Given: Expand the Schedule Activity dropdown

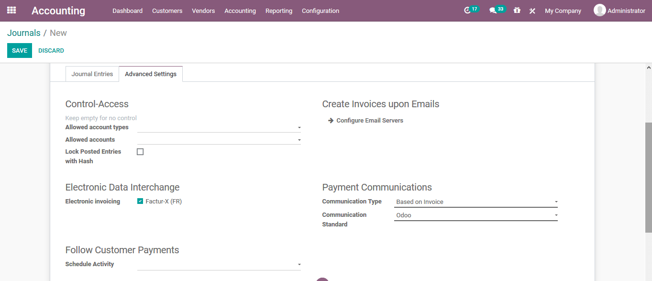Looking at the screenshot, I should point(298,264).
